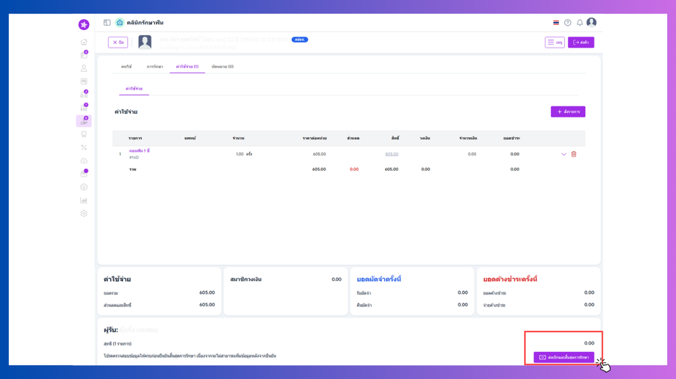Click the patient profile photo thumbnail
The height and width of the screenshot is (379, 676).
(x=145, y=43)
